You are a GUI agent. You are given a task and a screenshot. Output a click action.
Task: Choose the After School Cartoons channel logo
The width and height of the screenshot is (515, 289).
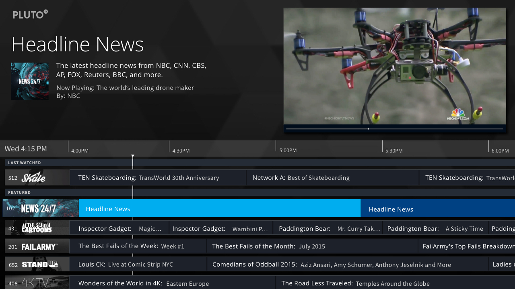pyautogui.click(x=37, y=228)
